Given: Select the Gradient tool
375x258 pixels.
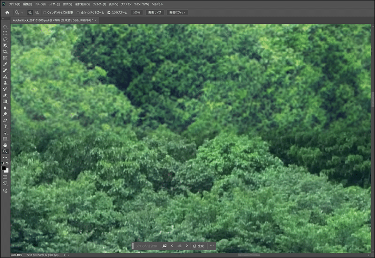Looking at the screenshot, I should (5, 101).
